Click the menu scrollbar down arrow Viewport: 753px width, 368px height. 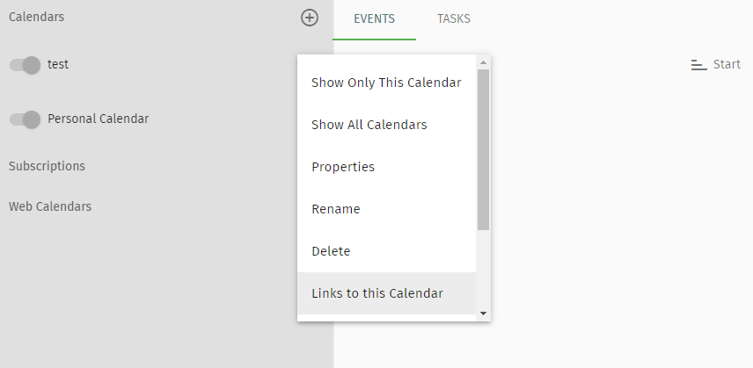coord(483,314)
